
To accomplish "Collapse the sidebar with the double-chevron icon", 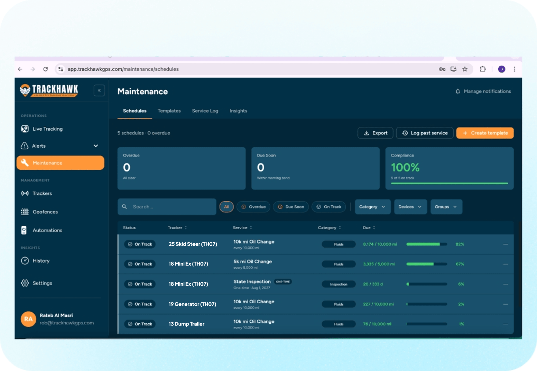I will click(99, 90).
